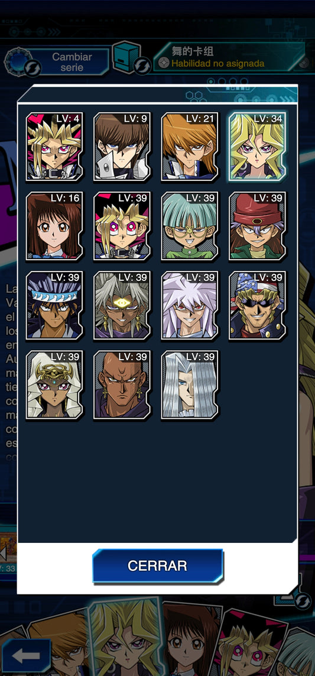
Task: Choose Téa Gardner portrait at LV 16
Action: 54,227
